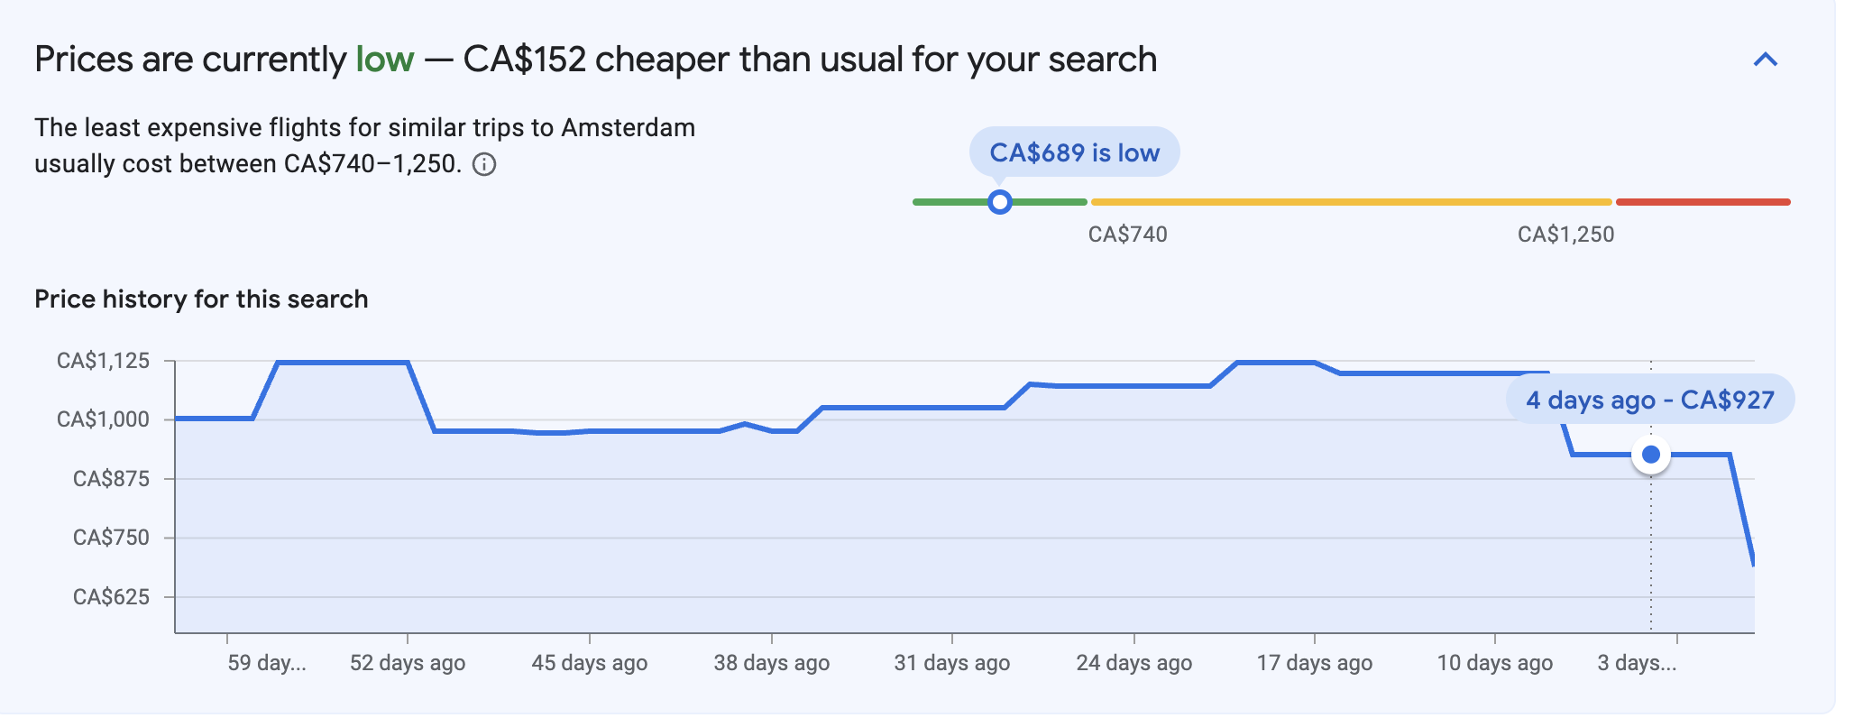Select the blue data point on the price chart
This screenshot has height=718, width=1854.
[x=1651, y=455]
